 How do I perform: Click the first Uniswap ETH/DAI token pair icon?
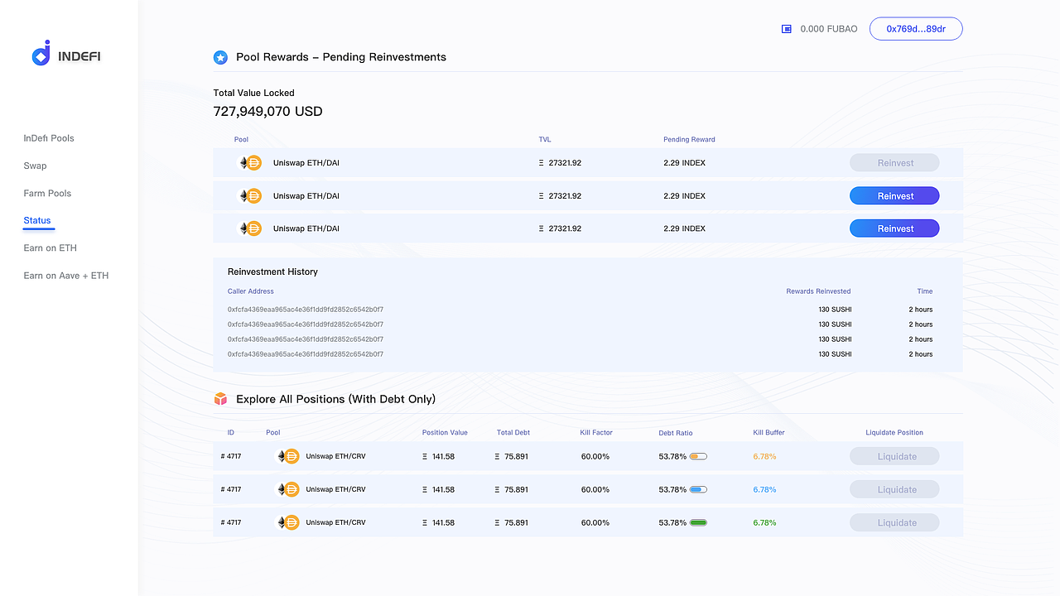pyautogui.click(x=250, y=163)
